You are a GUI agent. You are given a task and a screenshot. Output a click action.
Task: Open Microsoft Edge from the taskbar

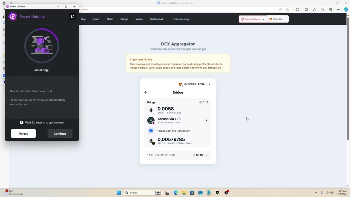[176, 193]
